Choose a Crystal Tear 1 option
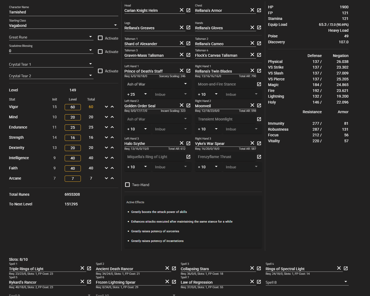The height and width of the screenshot is (296, 370). tap(51, 64)
